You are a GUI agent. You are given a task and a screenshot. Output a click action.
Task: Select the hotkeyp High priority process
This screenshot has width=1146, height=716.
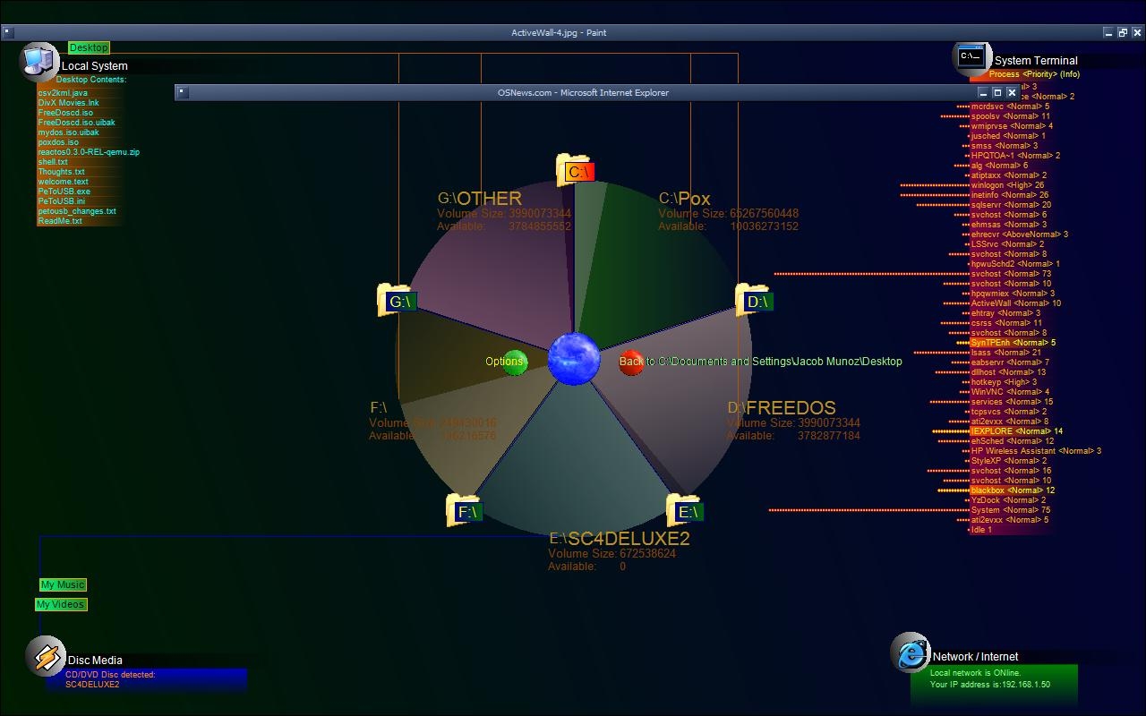[x=1004, y=382]
